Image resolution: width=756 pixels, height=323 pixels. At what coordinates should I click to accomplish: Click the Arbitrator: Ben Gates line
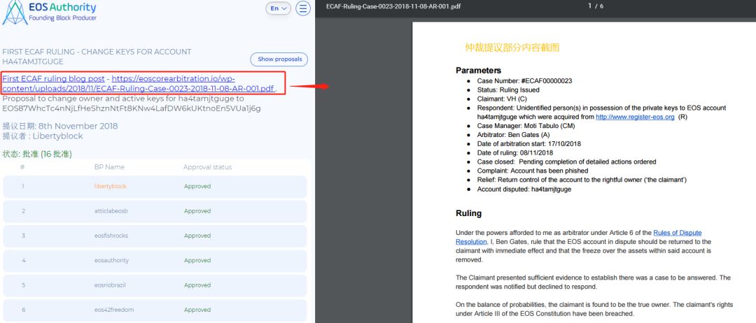tap(514, 135)
